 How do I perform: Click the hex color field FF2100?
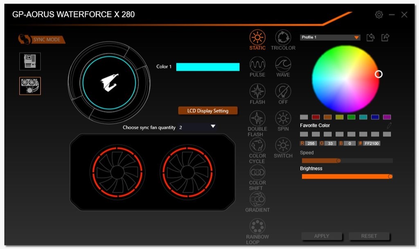pyautogui.click(x=372, y=144)
